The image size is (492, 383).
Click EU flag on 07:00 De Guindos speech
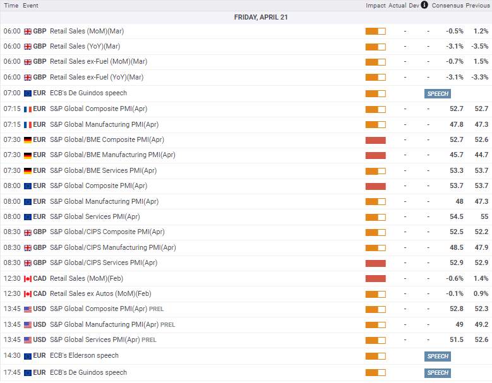point(28,93)
